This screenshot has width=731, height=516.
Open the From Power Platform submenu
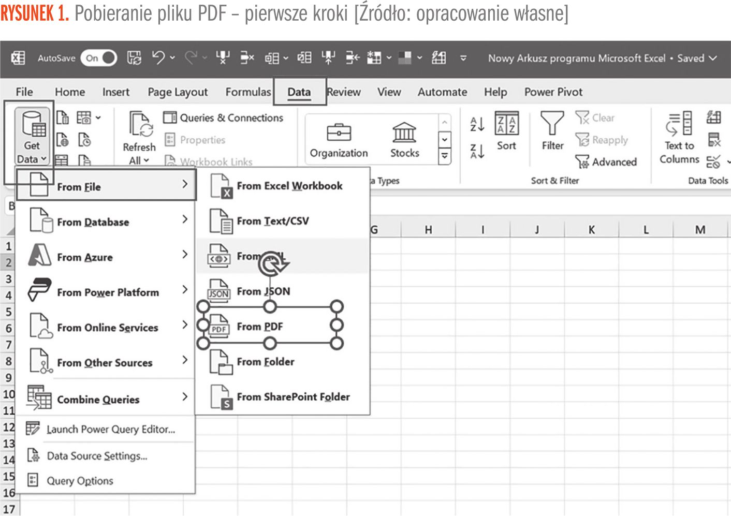(x=106, y=291)
